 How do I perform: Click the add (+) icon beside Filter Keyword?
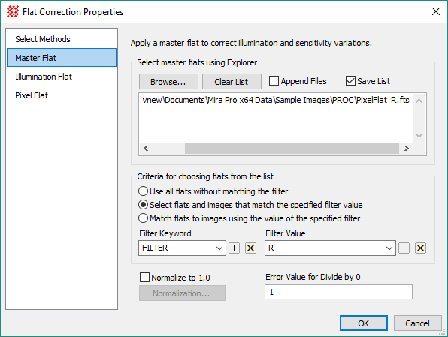pyautogui.click(x=235, y=248)
